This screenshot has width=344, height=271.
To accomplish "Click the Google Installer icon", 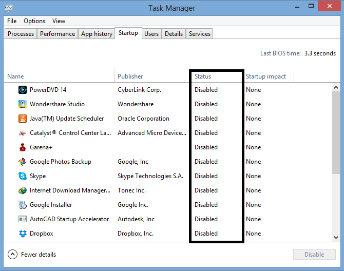I will [x=23, y=205].
